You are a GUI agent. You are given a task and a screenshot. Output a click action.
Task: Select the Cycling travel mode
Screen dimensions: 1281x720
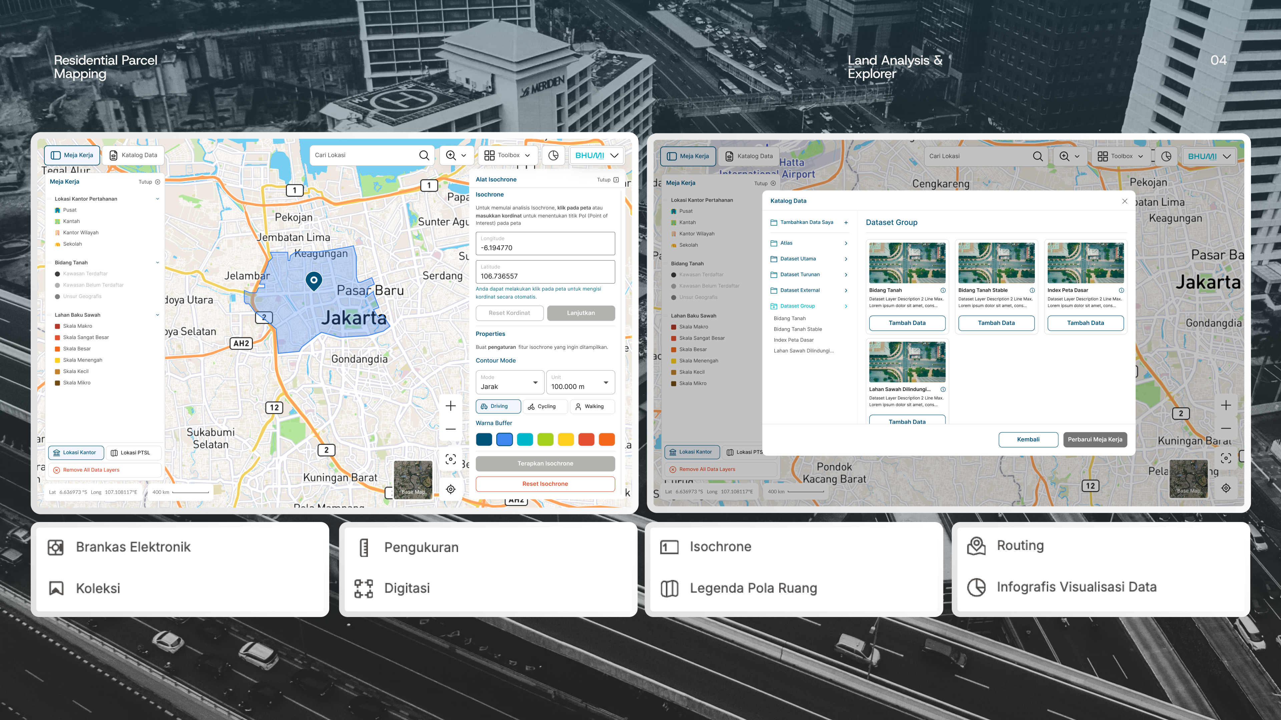pyautogui.click(x=545, y=406)
